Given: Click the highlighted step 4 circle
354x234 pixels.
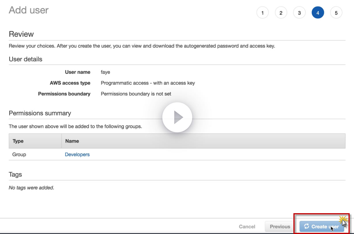Looking at the screenshot, I should pyautogui.click(x=318, y=13).
